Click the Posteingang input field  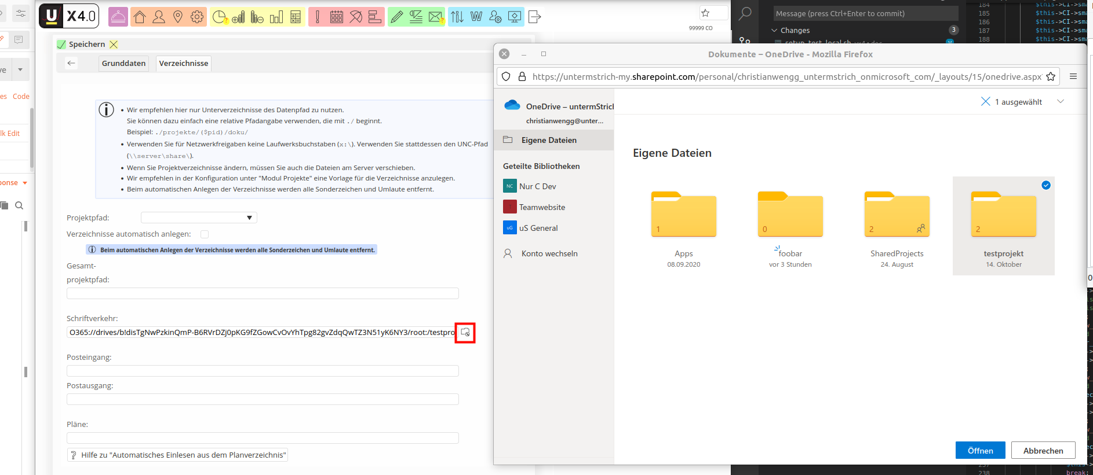point(263,371)
